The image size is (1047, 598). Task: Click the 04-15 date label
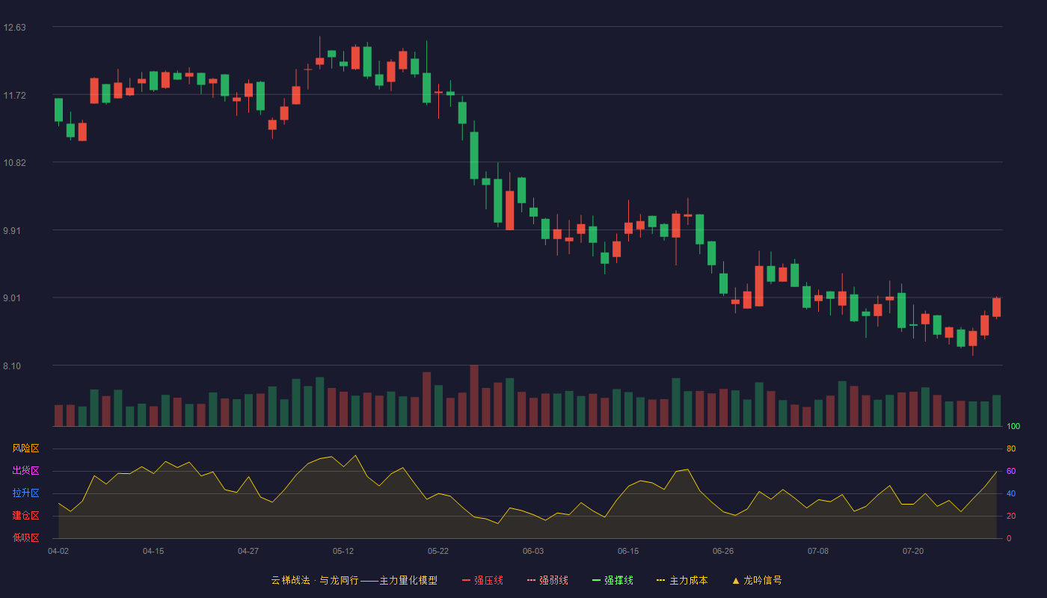(x=153, y=551)
